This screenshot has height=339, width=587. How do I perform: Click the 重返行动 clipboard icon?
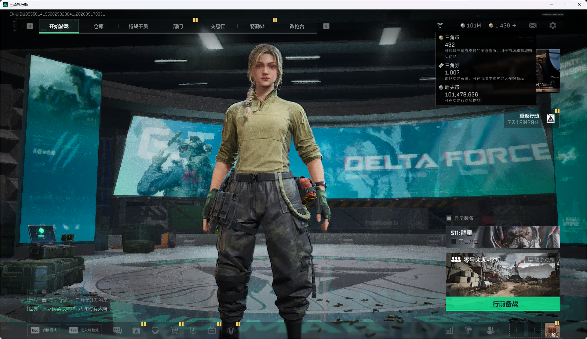(551, 118)
